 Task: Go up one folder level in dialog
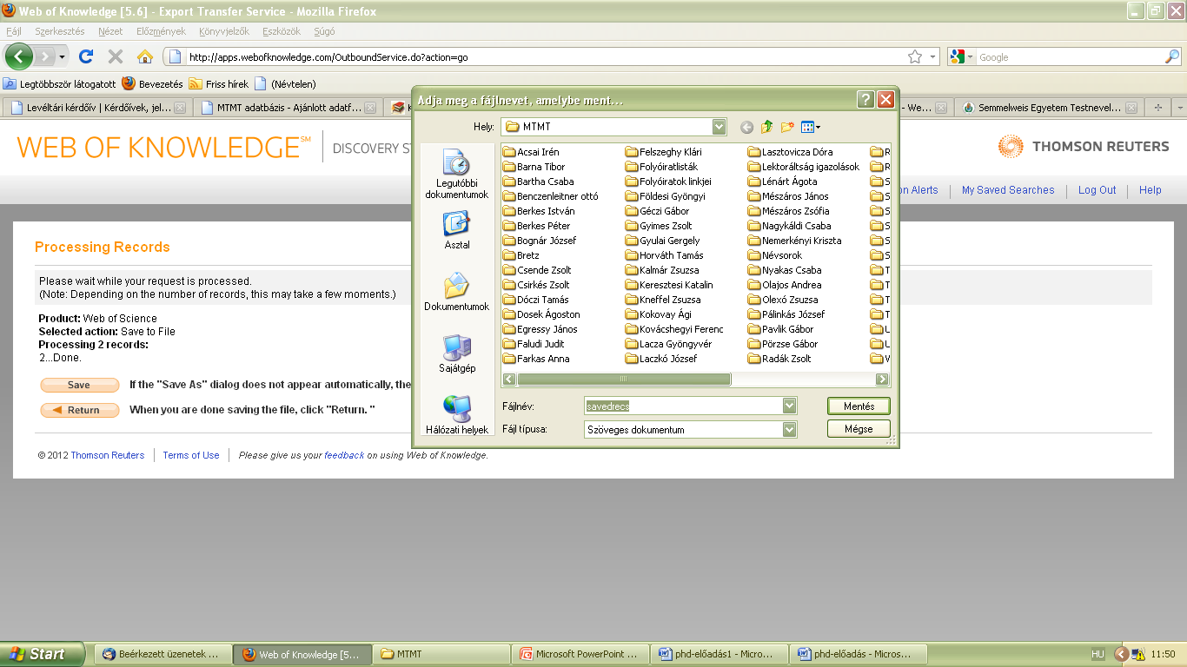pyautogui.click(x=766, y=127)
